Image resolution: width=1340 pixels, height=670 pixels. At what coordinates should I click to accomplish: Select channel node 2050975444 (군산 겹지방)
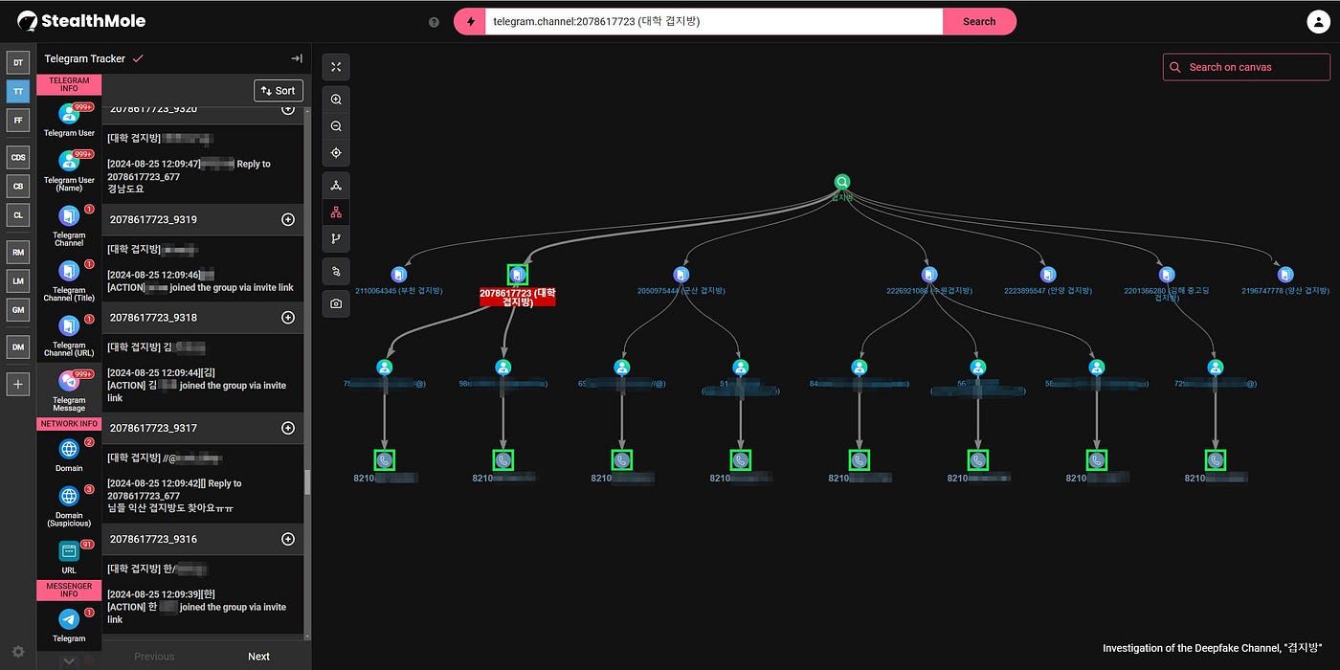pyautogui.click(x=681, y=275)
